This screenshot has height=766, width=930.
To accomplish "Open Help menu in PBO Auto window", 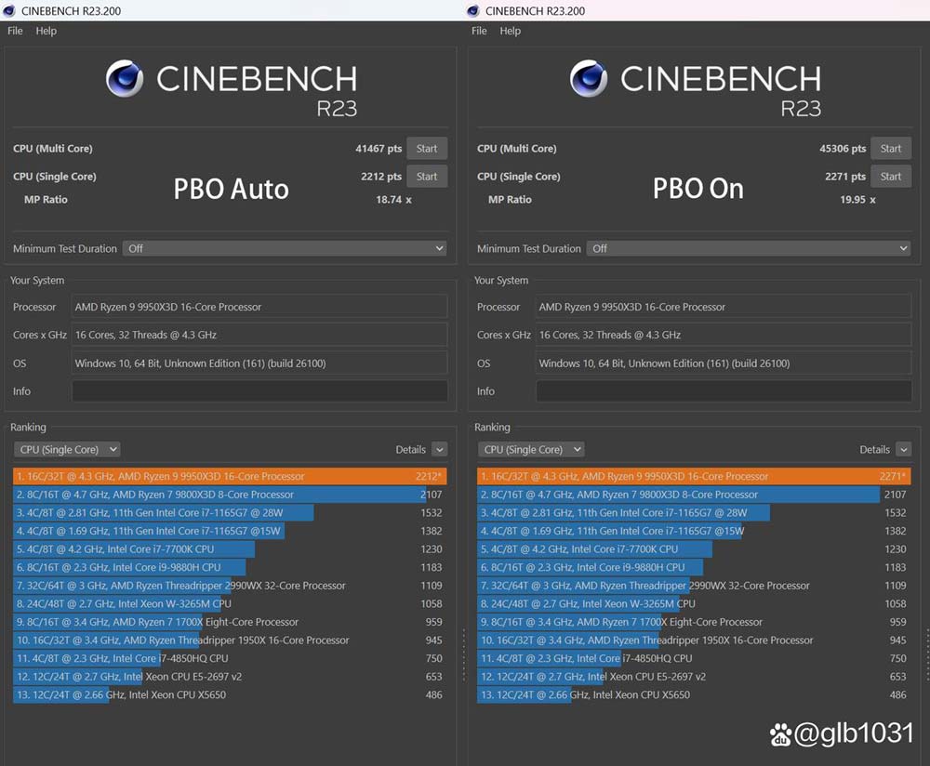I will click(x=46, y=31).
